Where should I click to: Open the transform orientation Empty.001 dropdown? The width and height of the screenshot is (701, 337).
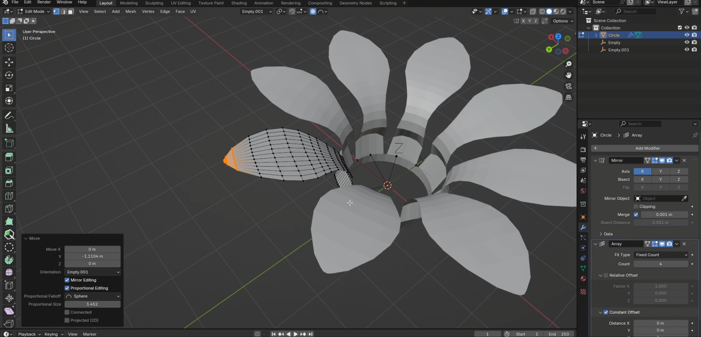pyautogui.click(x=257, y=11)
